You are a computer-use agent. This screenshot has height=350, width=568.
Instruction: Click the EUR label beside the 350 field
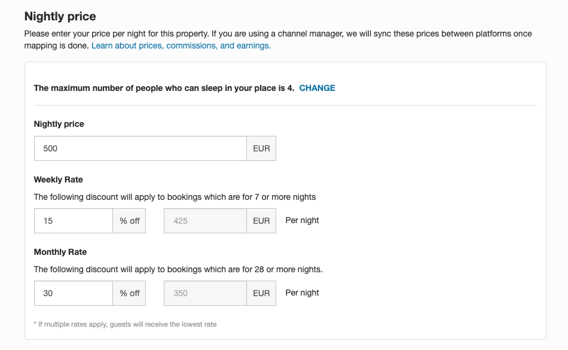261,293
